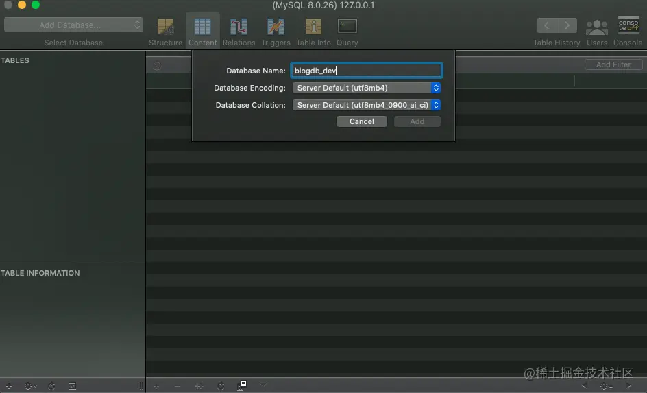Open the Users management icon
647x393 pixels.
[597, 27]
